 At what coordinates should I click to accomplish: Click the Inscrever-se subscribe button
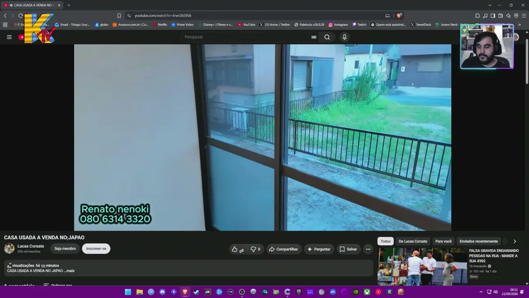(x=96, y=249)
